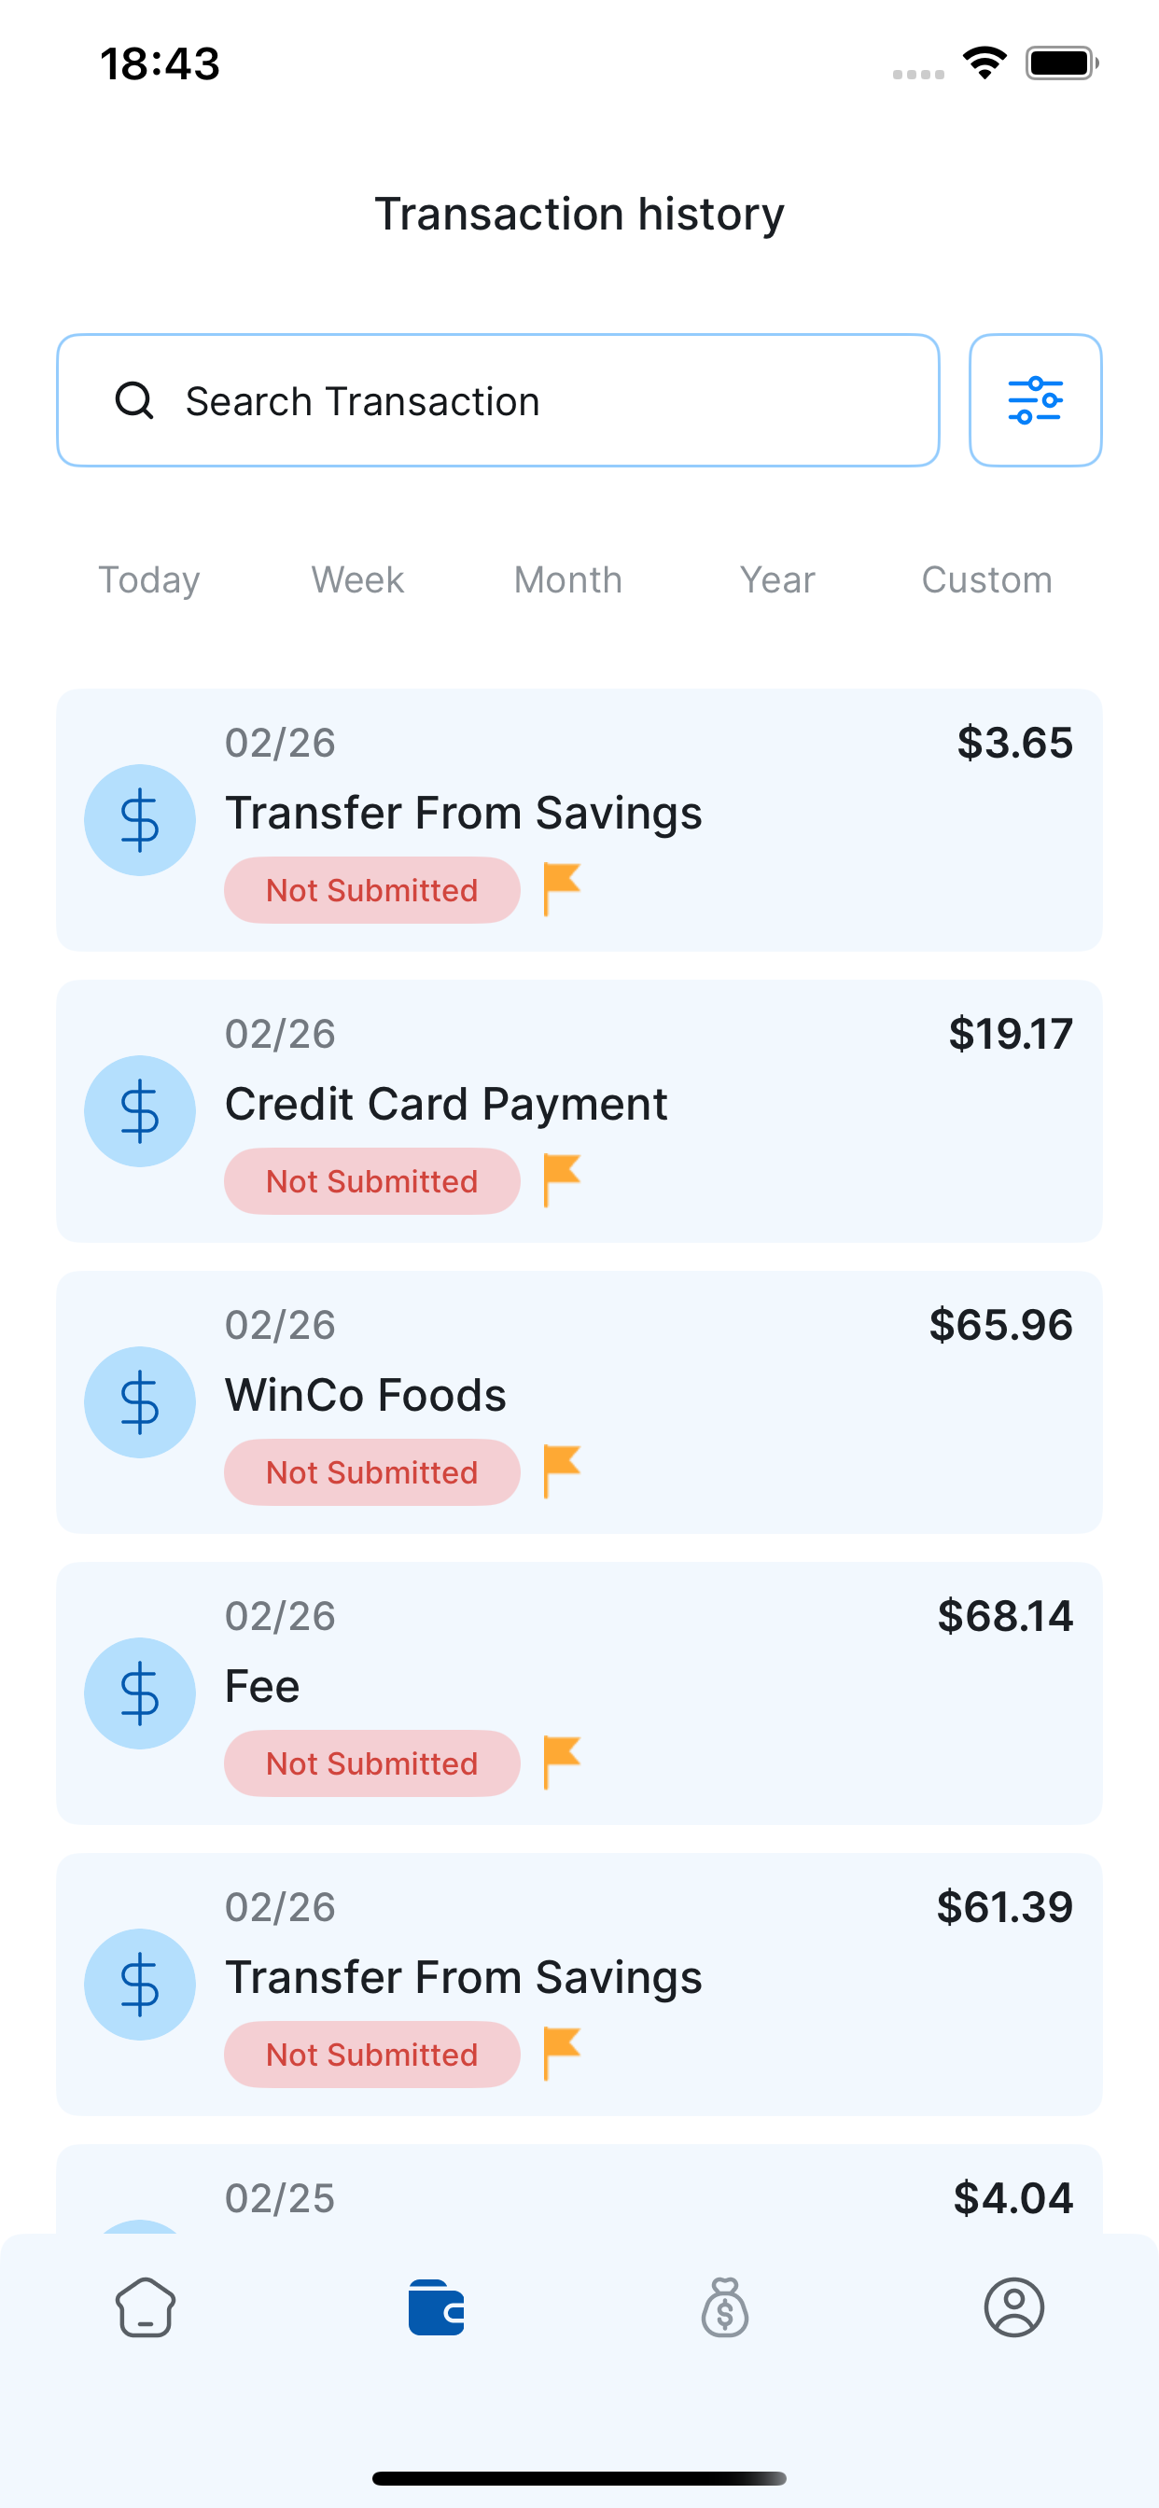Image resolution: width=1159 pixels, height=2508 pixels.
Task: Open the filter settings icon
Action: pos(1034,400)
